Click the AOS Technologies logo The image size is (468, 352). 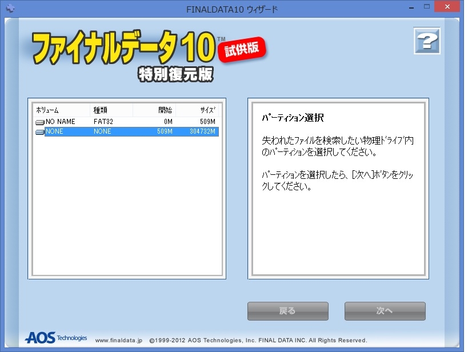[56, 338]
